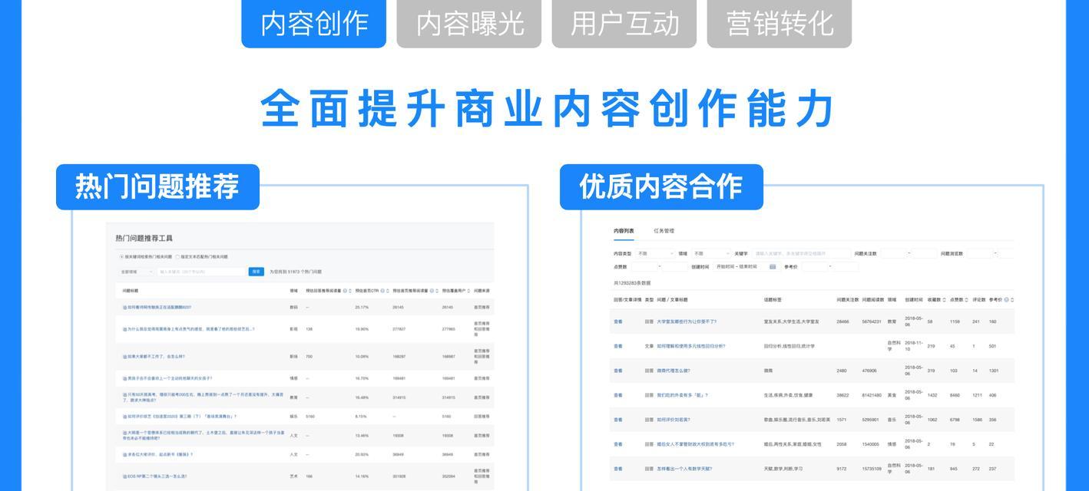The image size is (1089, 491).
Task: Click the 优质内容合作 section label
Action: 661,186
